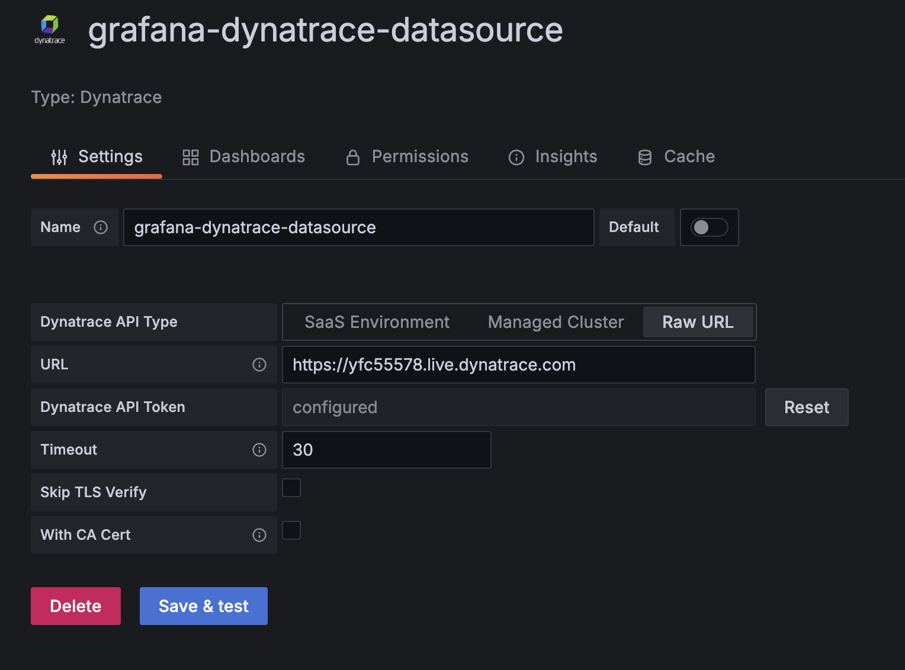The image size is (905, 670).
Task: Select Raw URL API type
Action: 698,322
